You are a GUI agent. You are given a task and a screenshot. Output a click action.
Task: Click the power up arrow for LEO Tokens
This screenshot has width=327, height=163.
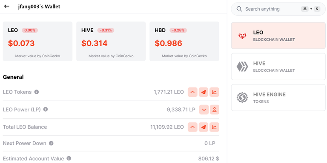tap(193, 92)
